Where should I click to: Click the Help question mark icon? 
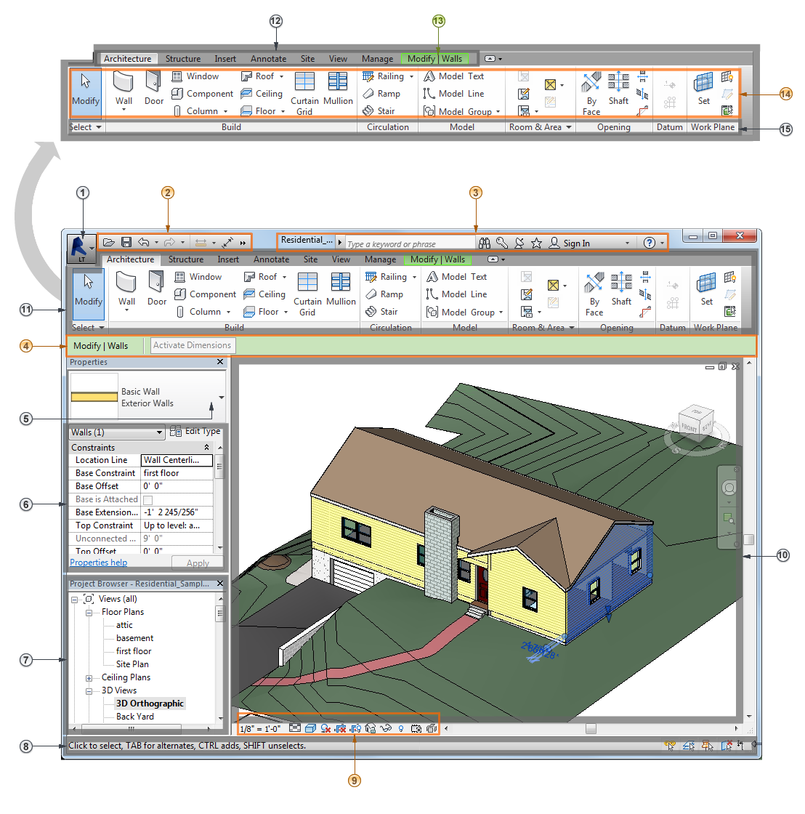650,243
